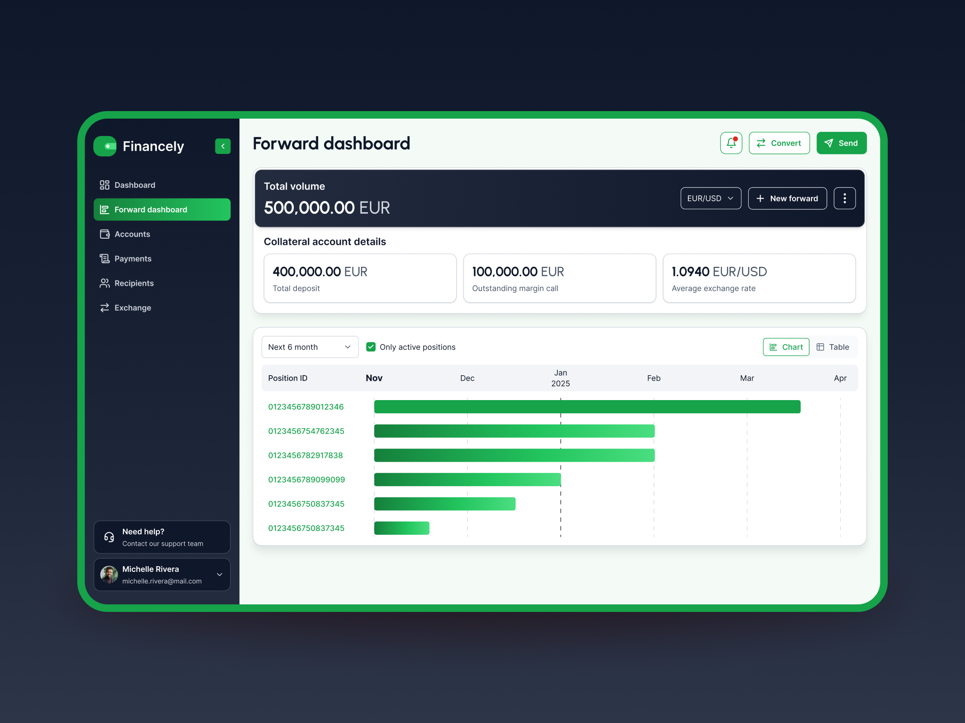Open Recipients via the people icon

[x=104, y=283]
